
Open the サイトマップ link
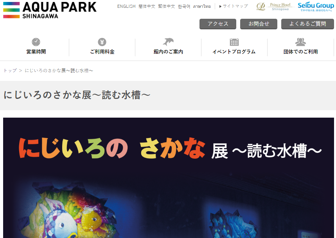coord(234,6)
